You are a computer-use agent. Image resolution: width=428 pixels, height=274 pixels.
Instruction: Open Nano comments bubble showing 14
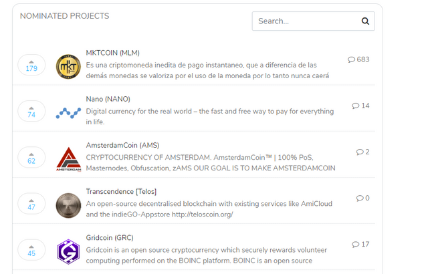coord(360,106)
